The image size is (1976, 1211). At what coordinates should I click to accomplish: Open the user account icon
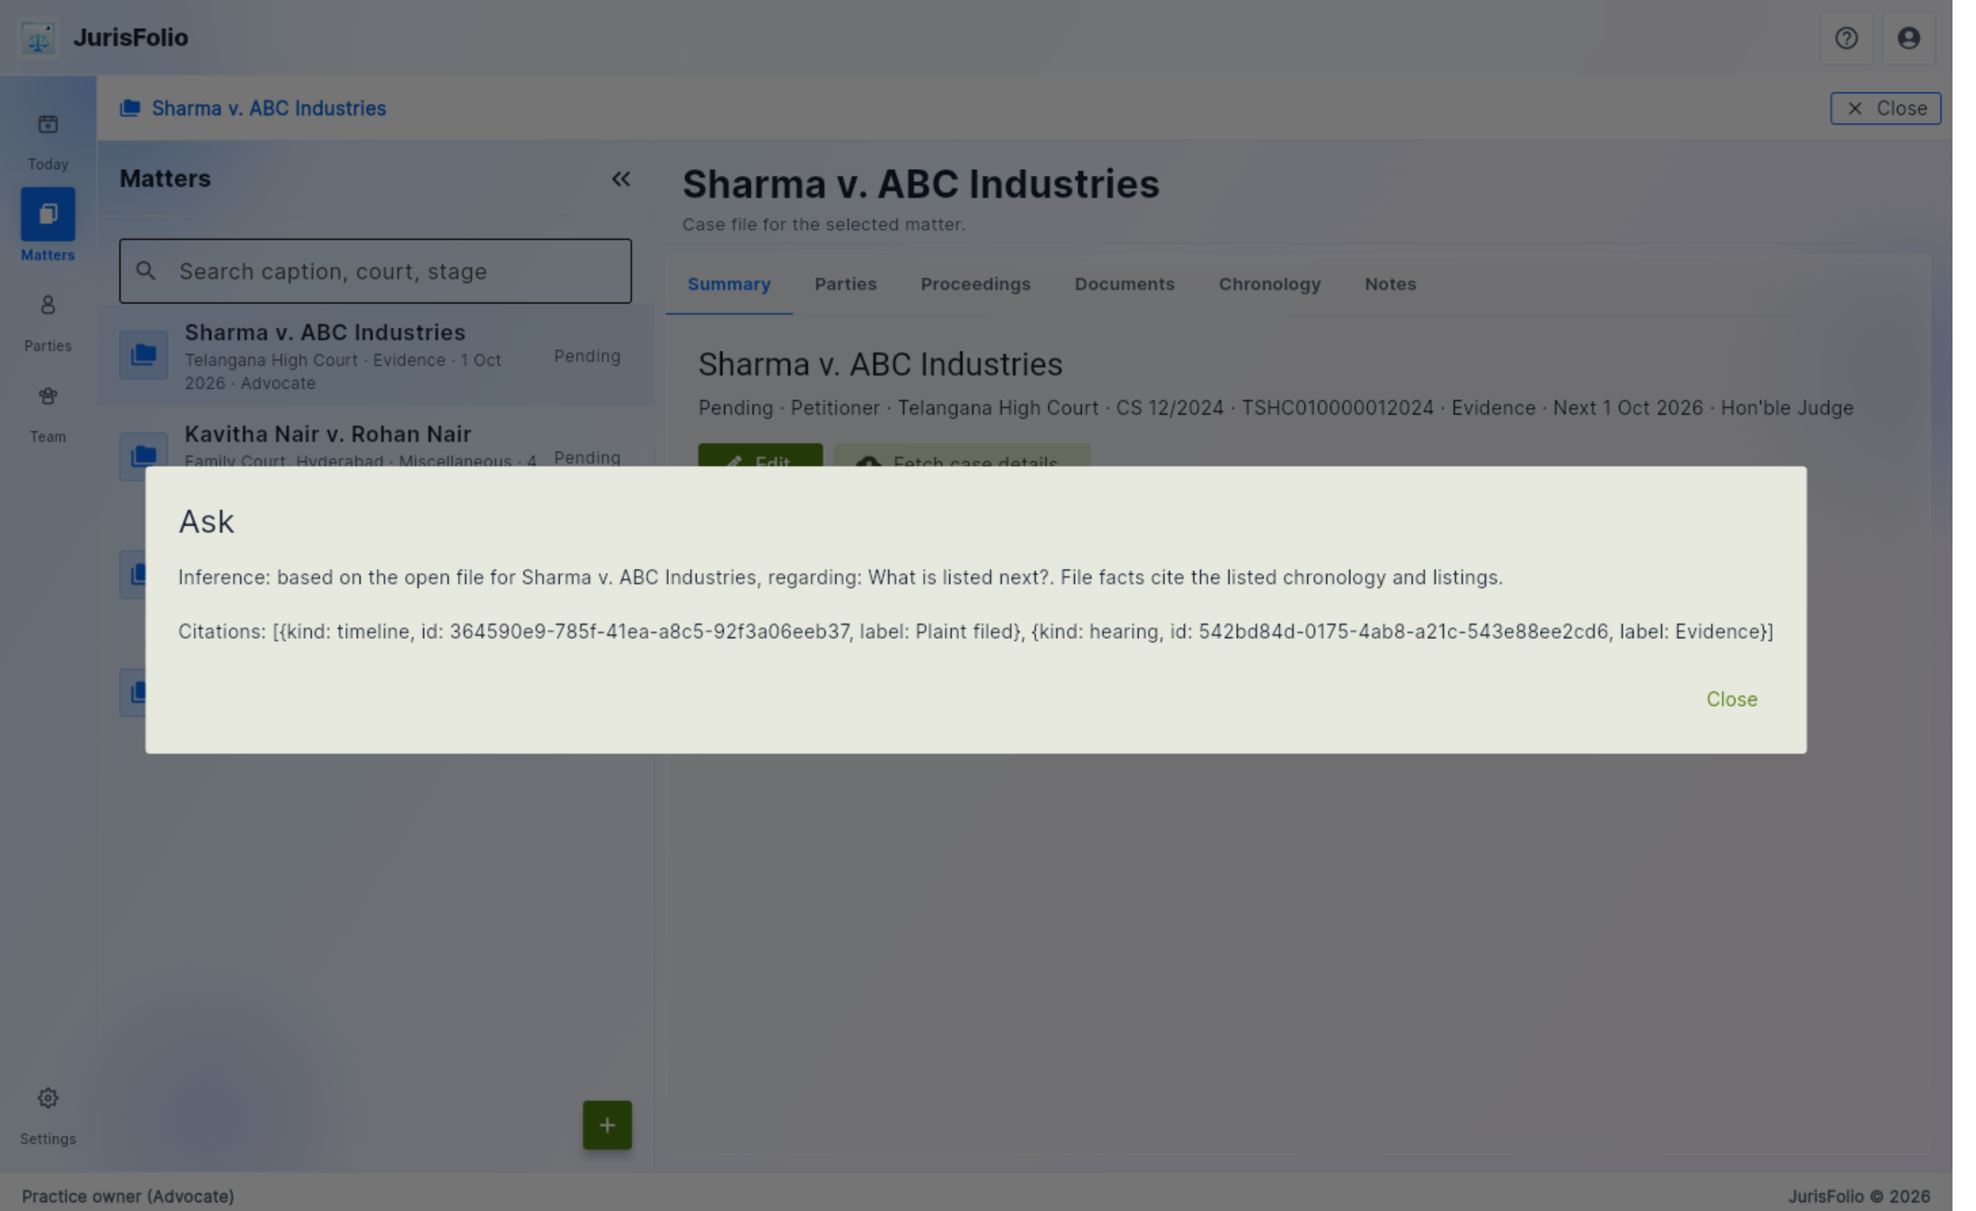click(1908, 38)
